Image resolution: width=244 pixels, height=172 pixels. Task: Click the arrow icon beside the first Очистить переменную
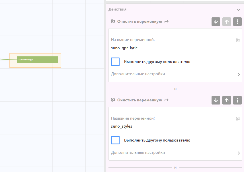[x=167, y=21]
